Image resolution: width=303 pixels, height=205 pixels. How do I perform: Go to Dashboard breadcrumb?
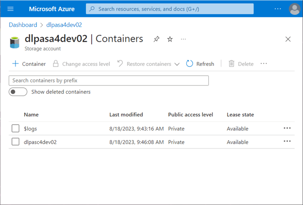point(23,25)
